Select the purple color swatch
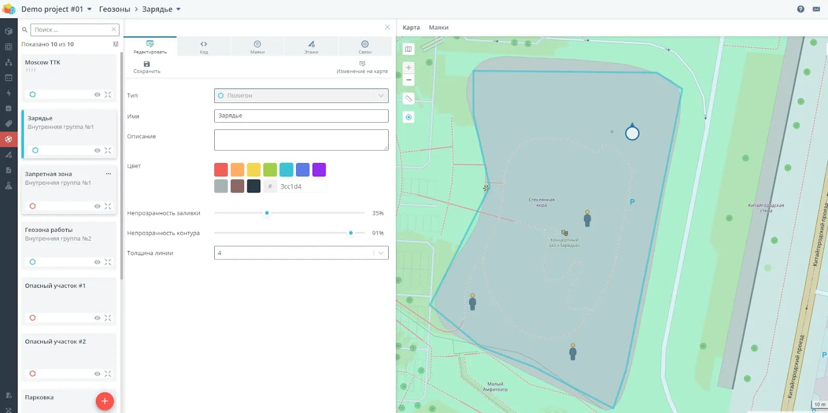This screenshot has width=828, height=413. pos(319,170)
